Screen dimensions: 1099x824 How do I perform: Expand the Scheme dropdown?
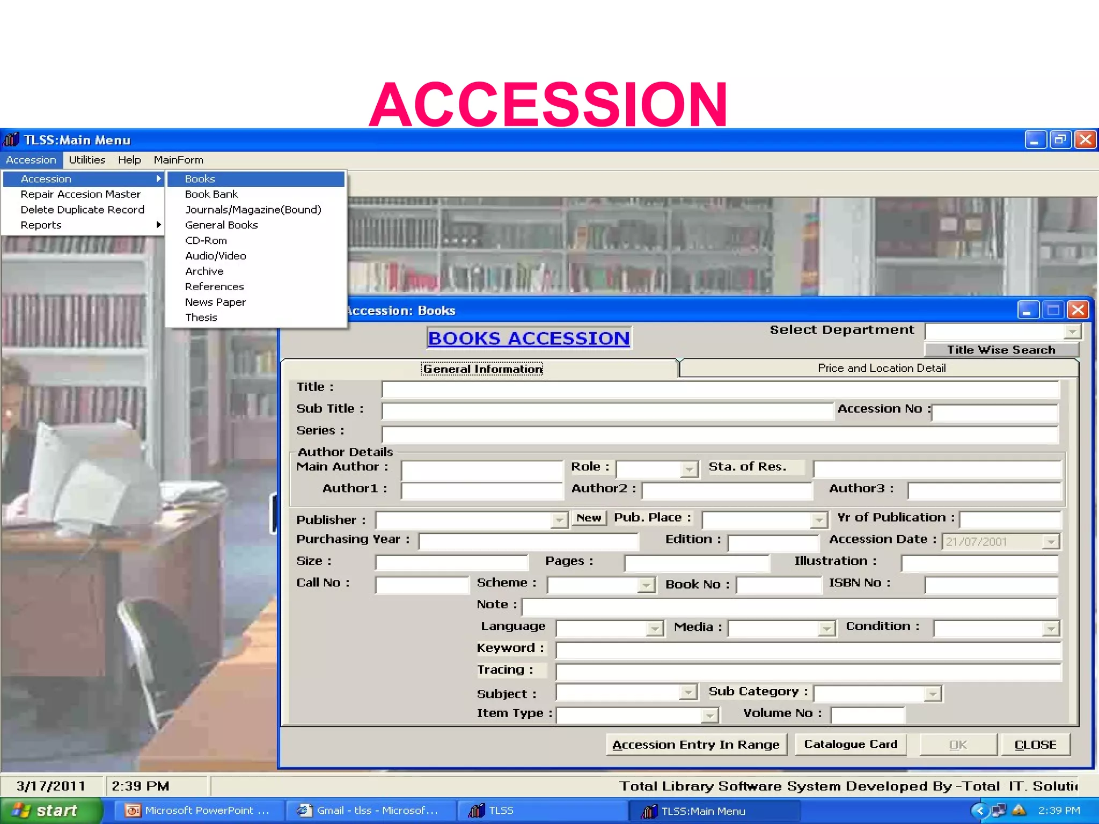click(x=647, y=585)
